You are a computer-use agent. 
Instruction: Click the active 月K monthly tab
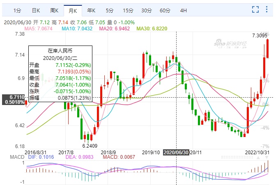(73, 10)
